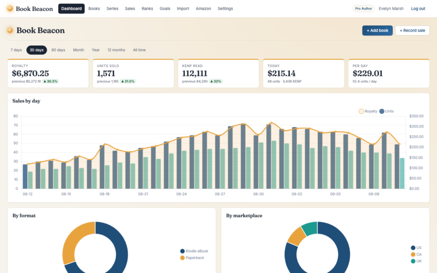Select the Month range filter
This screenshot has width=437, height=273.
click(x=79, y=50)
